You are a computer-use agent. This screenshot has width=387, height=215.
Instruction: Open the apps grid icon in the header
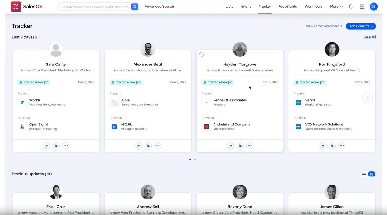pos(362,6)
